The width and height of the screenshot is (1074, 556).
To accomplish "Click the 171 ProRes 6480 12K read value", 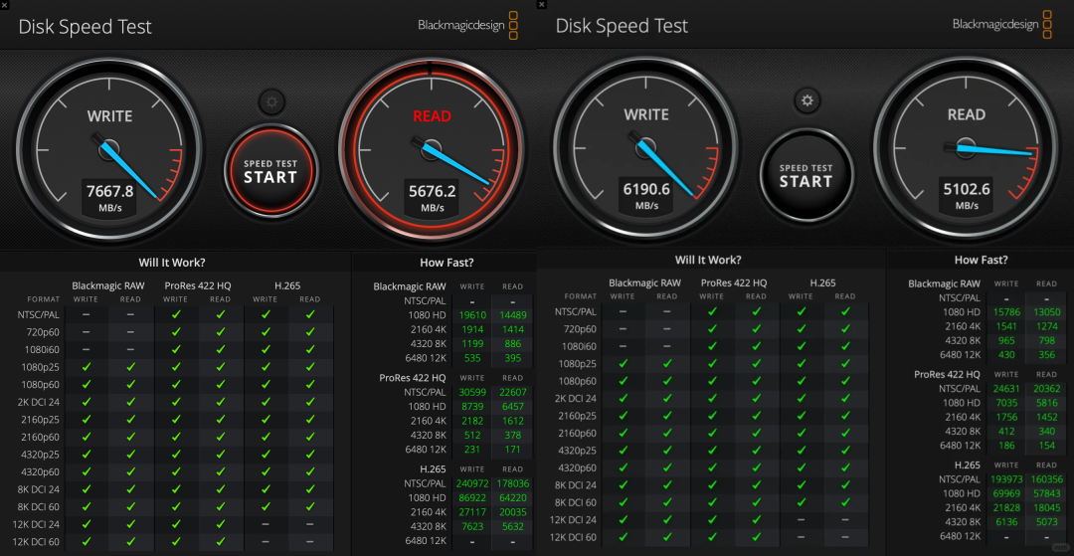I will click(x=512, y=450).
